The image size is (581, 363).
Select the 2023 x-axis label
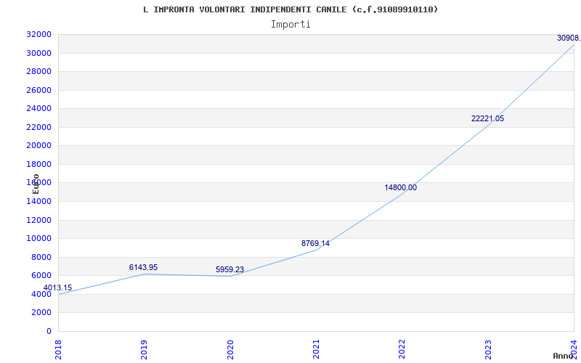click(488, 350)
